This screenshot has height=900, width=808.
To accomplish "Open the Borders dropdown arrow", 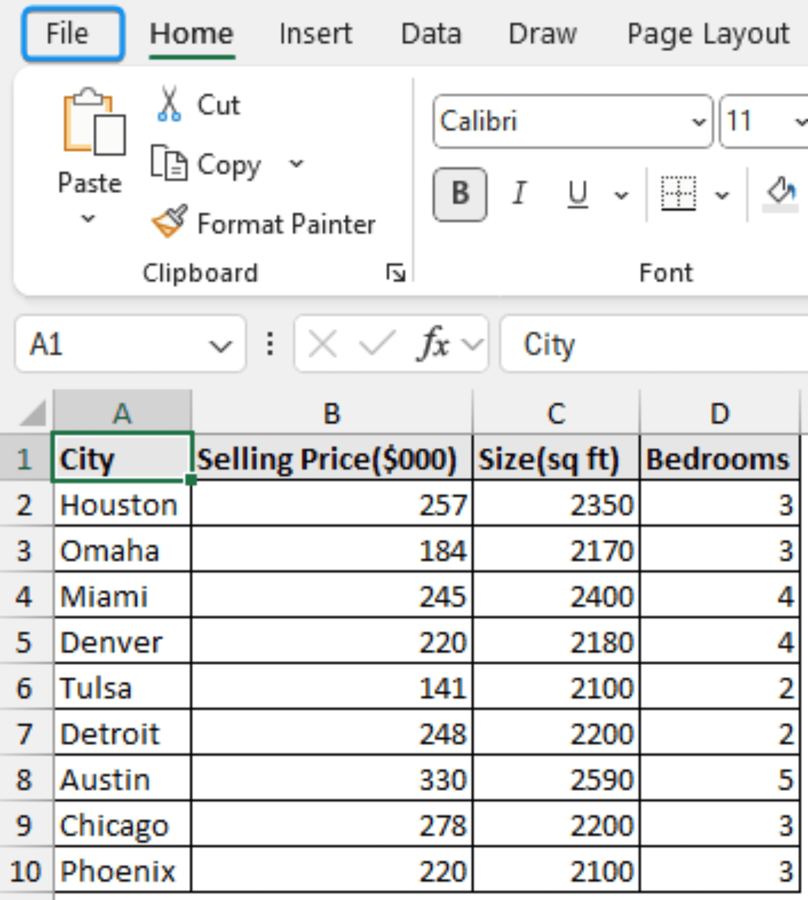I will coord(721,195).
